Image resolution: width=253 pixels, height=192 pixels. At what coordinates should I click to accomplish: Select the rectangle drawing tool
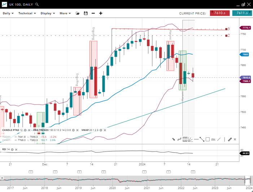pos(208,139)
